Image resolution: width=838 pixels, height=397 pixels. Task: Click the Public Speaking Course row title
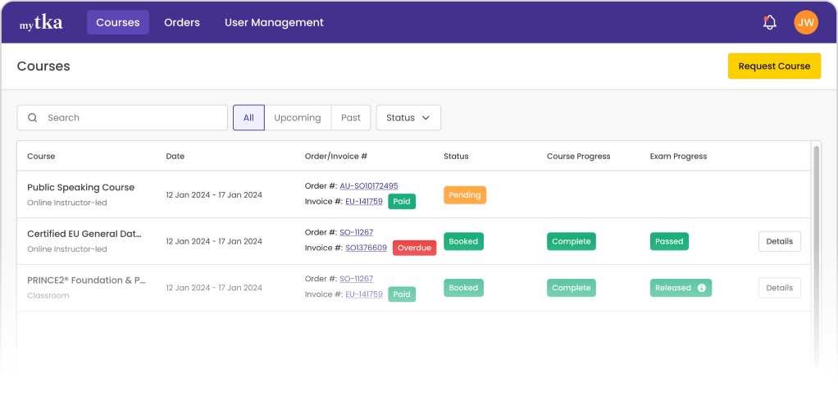(80, 187)
